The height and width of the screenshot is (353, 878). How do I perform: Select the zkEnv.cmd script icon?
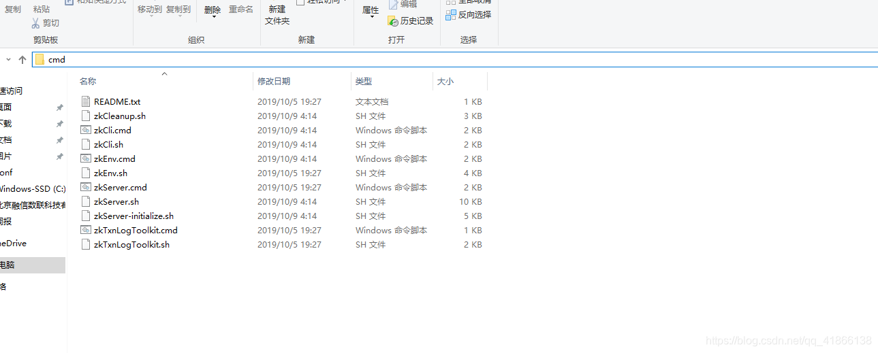click(x=86, y=158)
